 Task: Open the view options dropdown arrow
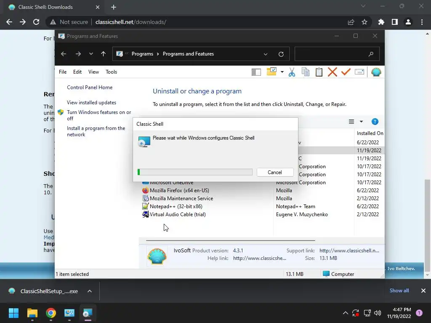tap(361, 122)
